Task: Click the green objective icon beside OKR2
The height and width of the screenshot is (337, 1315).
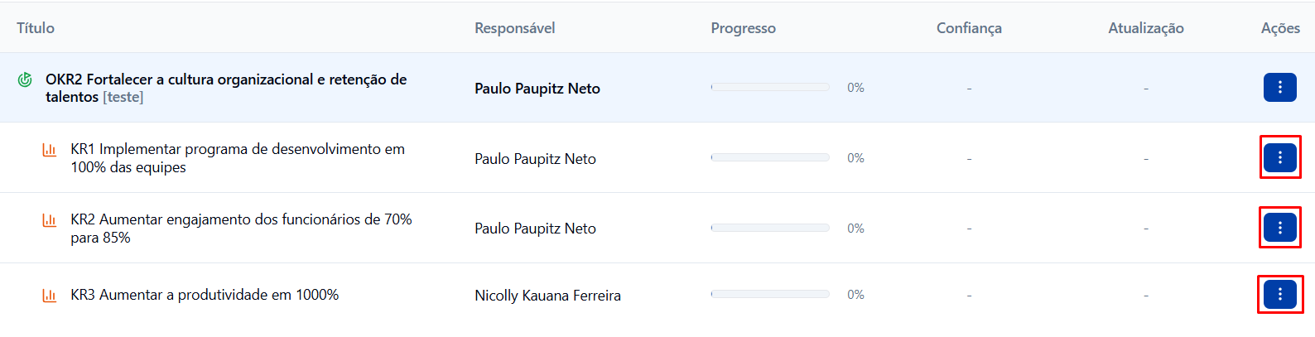Action: [25, 79]
